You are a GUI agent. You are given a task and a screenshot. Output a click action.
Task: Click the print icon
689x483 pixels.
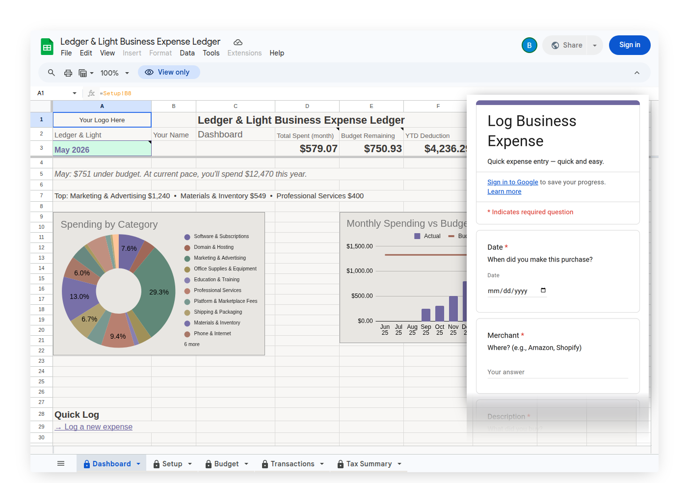(x=68, y=73)
